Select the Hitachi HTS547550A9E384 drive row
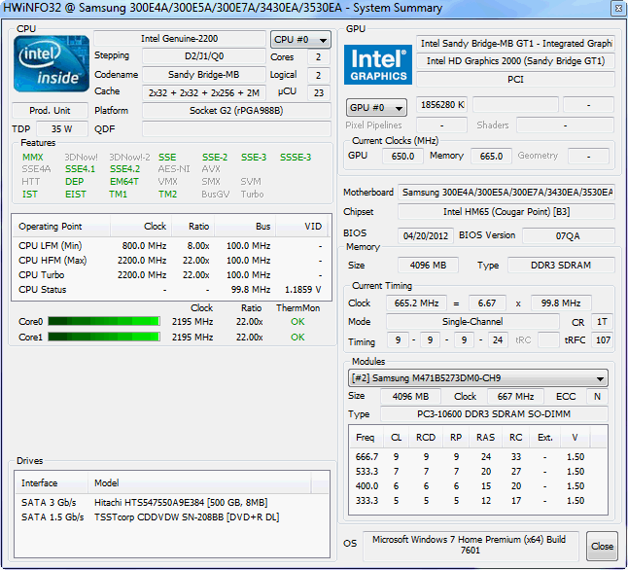The image size is (628, 570). 171,502
